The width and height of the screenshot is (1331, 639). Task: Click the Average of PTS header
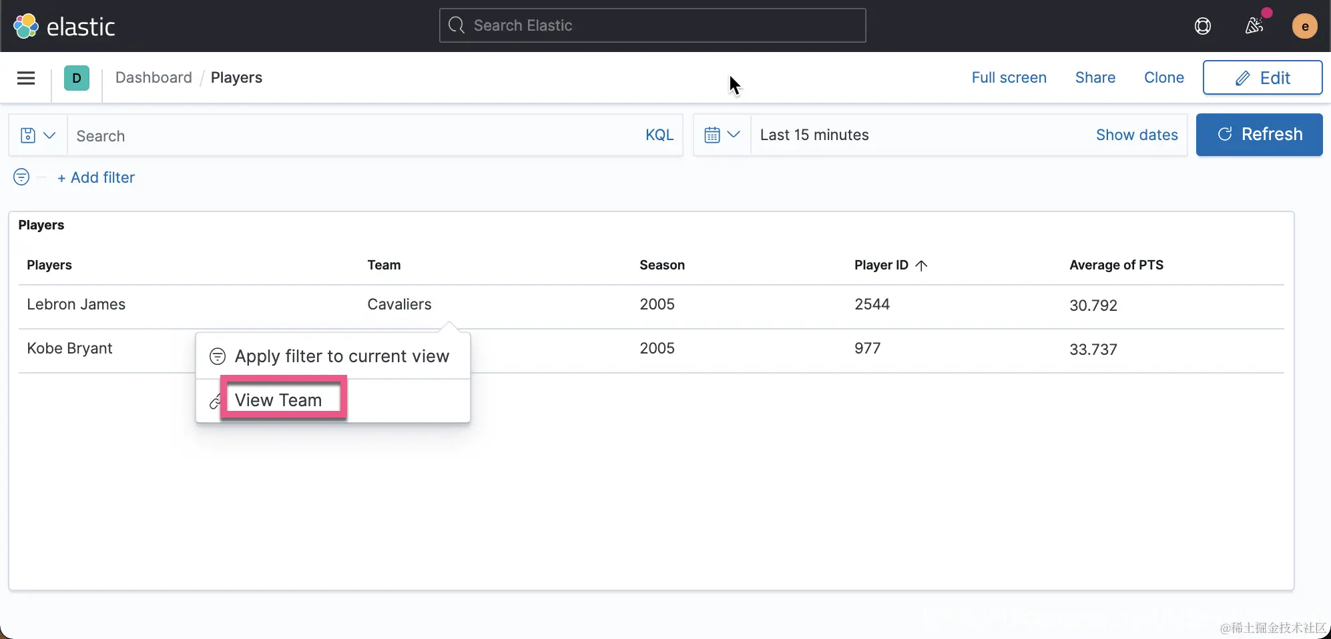pyautogui.click(x=1116, y=265)
